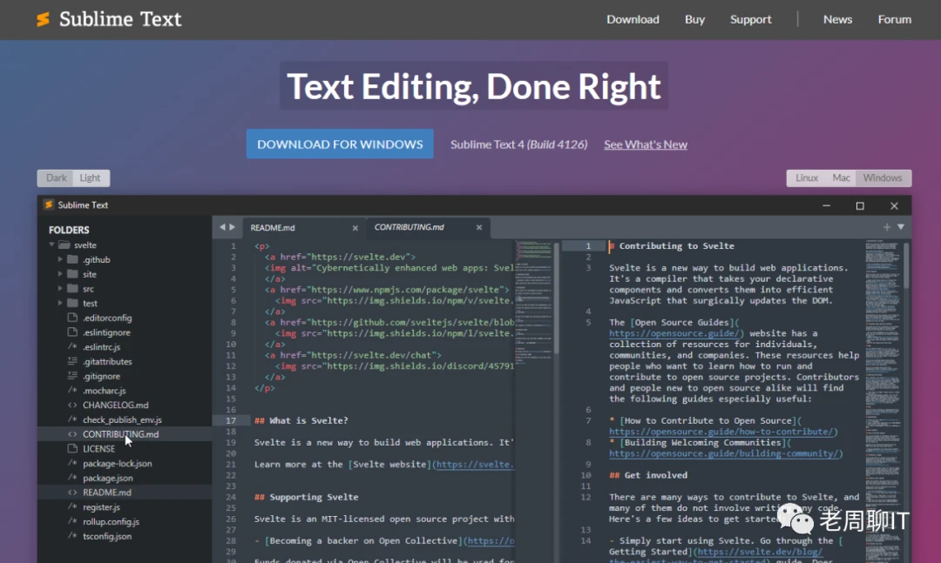This screenshot has height=563, width=941.
Task: Click the CHANGELOG.md markup file icon
Action: [x=73, y=405]
